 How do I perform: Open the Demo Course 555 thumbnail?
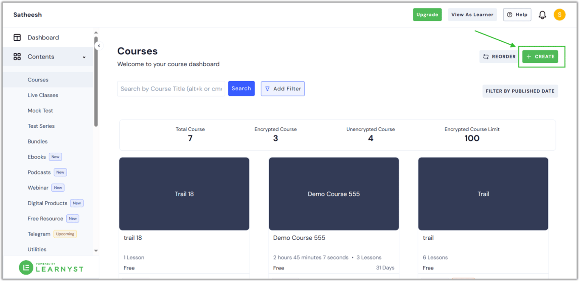click(334, 194)
